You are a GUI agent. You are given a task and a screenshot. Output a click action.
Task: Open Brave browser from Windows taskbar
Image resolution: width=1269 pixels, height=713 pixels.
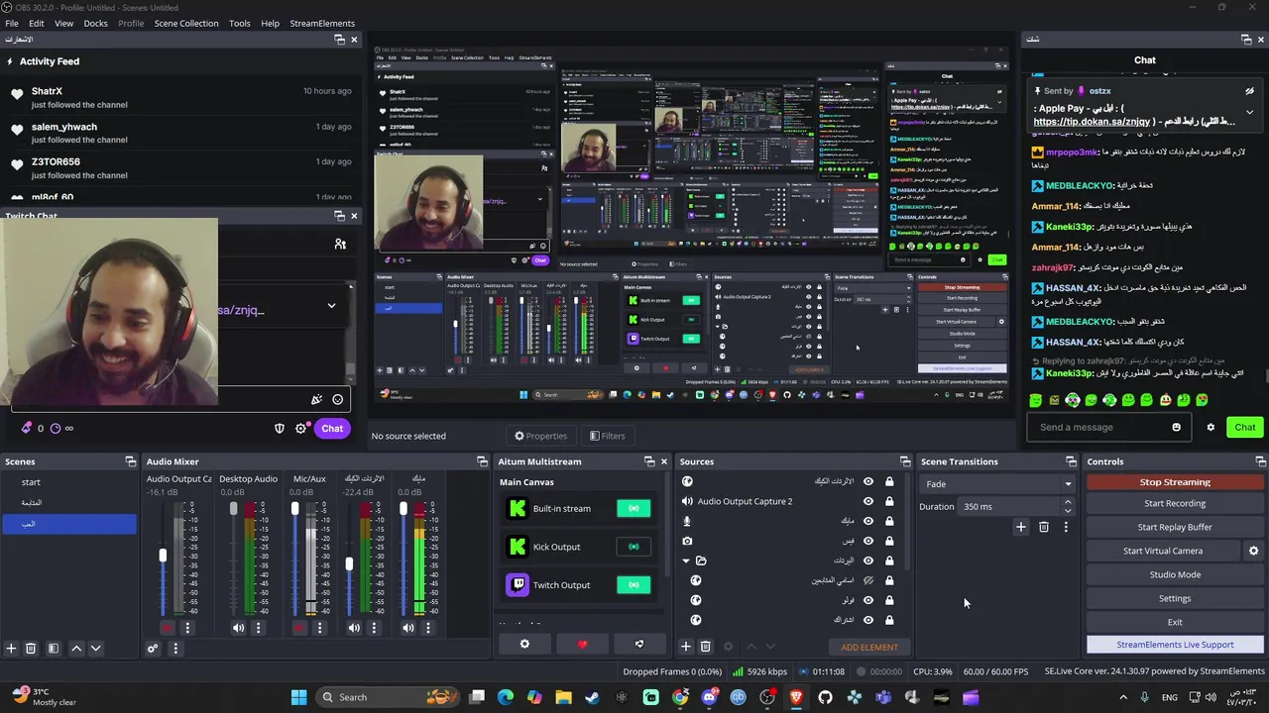pos(796,697)
